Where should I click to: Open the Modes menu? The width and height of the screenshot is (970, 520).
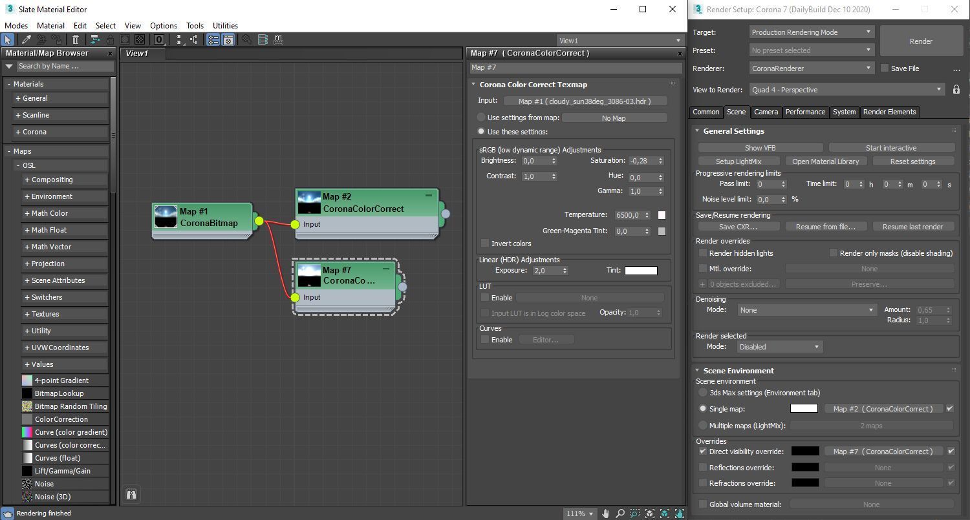click(x=16, y=26)
